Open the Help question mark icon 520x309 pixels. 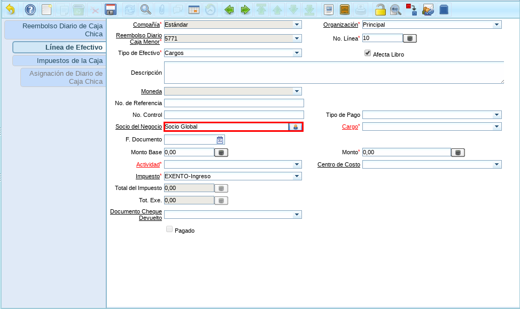coord(30,10)
